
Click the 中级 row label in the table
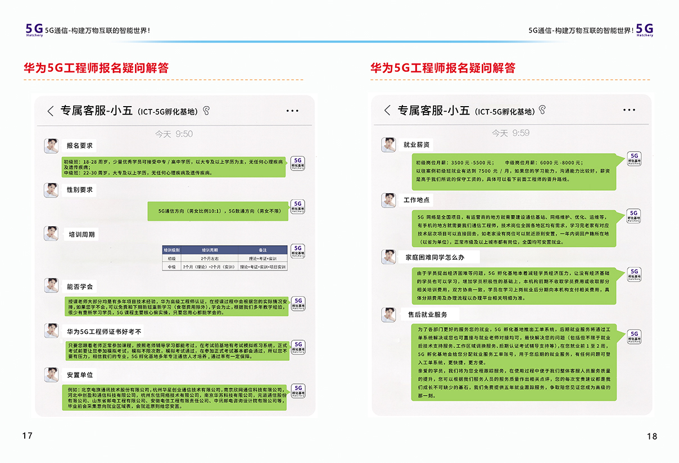coord(171,267)
